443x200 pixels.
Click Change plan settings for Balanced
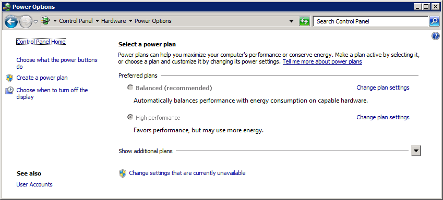[383, 87]
